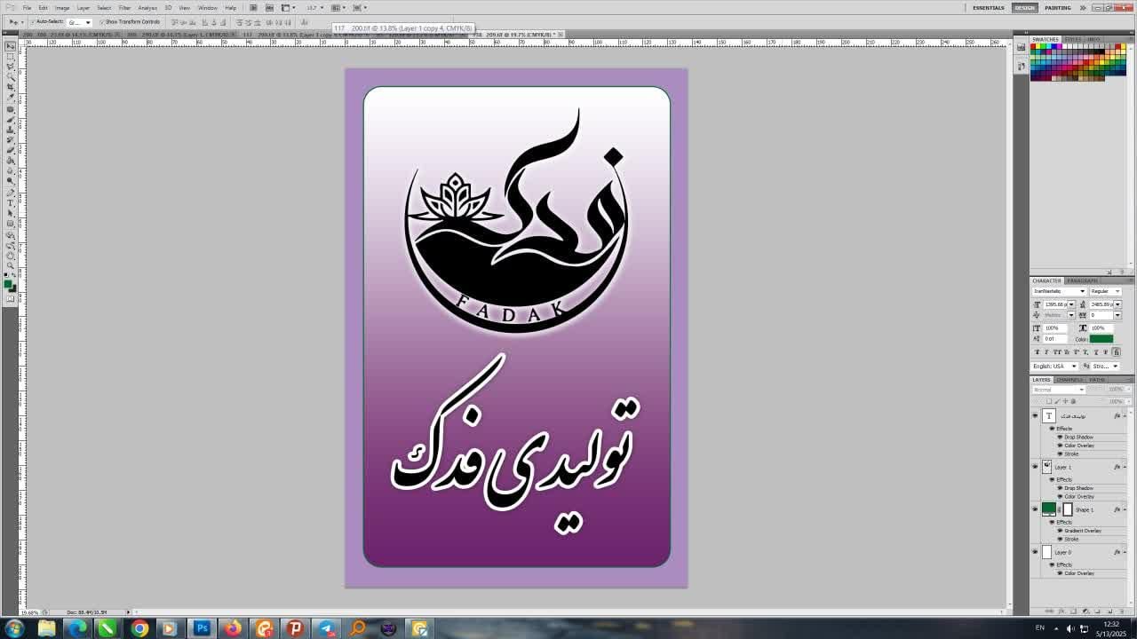
Task: Click the Essentials workspace button
Action: click(989, 8)
